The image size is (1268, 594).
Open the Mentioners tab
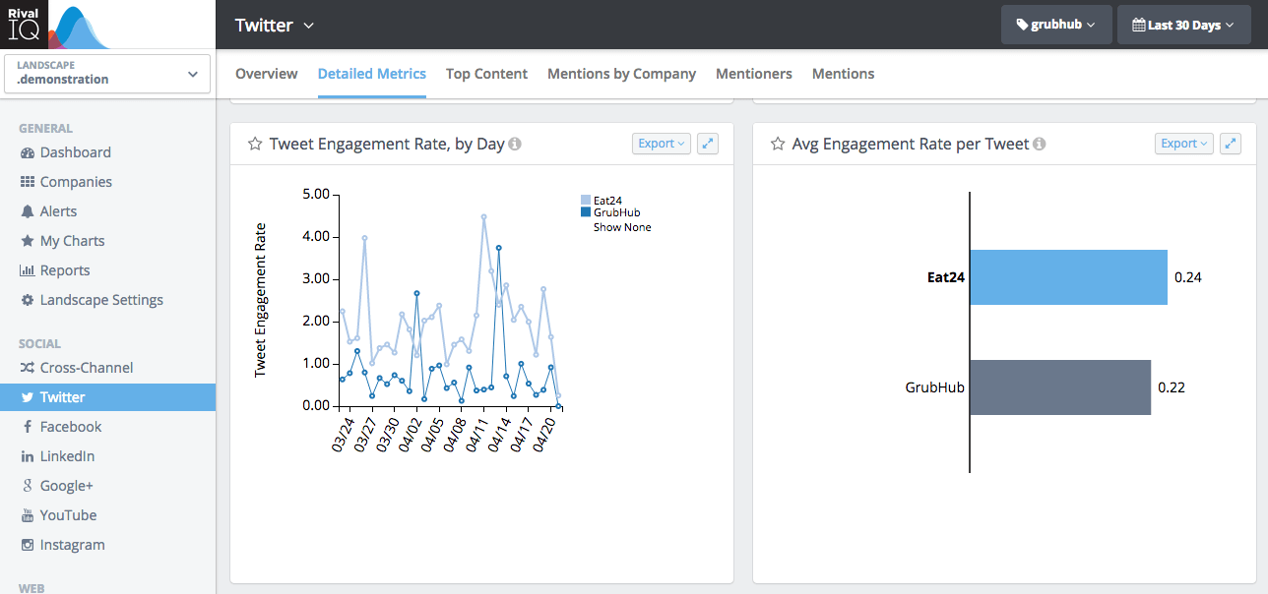(x=754, y=74)
